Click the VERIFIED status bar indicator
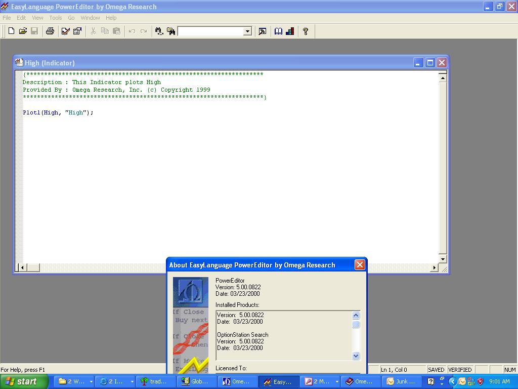The width and height of the screenshot is (518, 389). pyautogui.click(x=460, y=369)
